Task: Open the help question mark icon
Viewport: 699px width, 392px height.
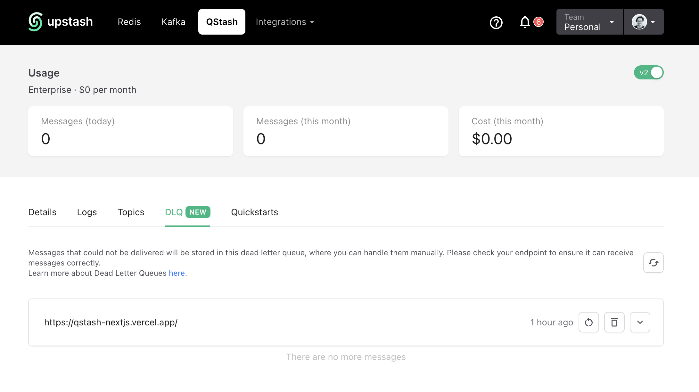Action: pyautogui.click(x=496, y=22)
